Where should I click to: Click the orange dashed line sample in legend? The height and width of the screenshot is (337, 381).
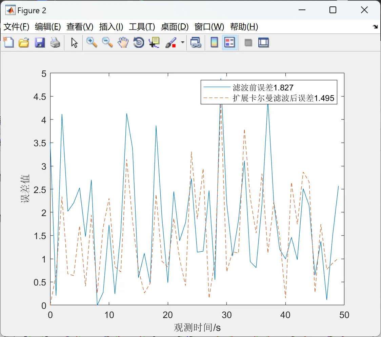point(217,98)
